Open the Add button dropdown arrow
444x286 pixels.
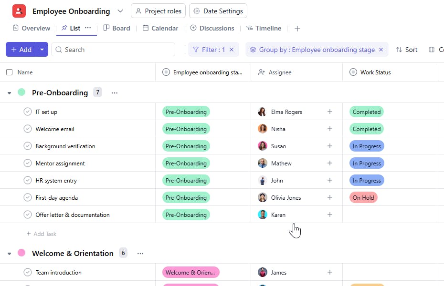pyautogui.click(x=42, y=50)
